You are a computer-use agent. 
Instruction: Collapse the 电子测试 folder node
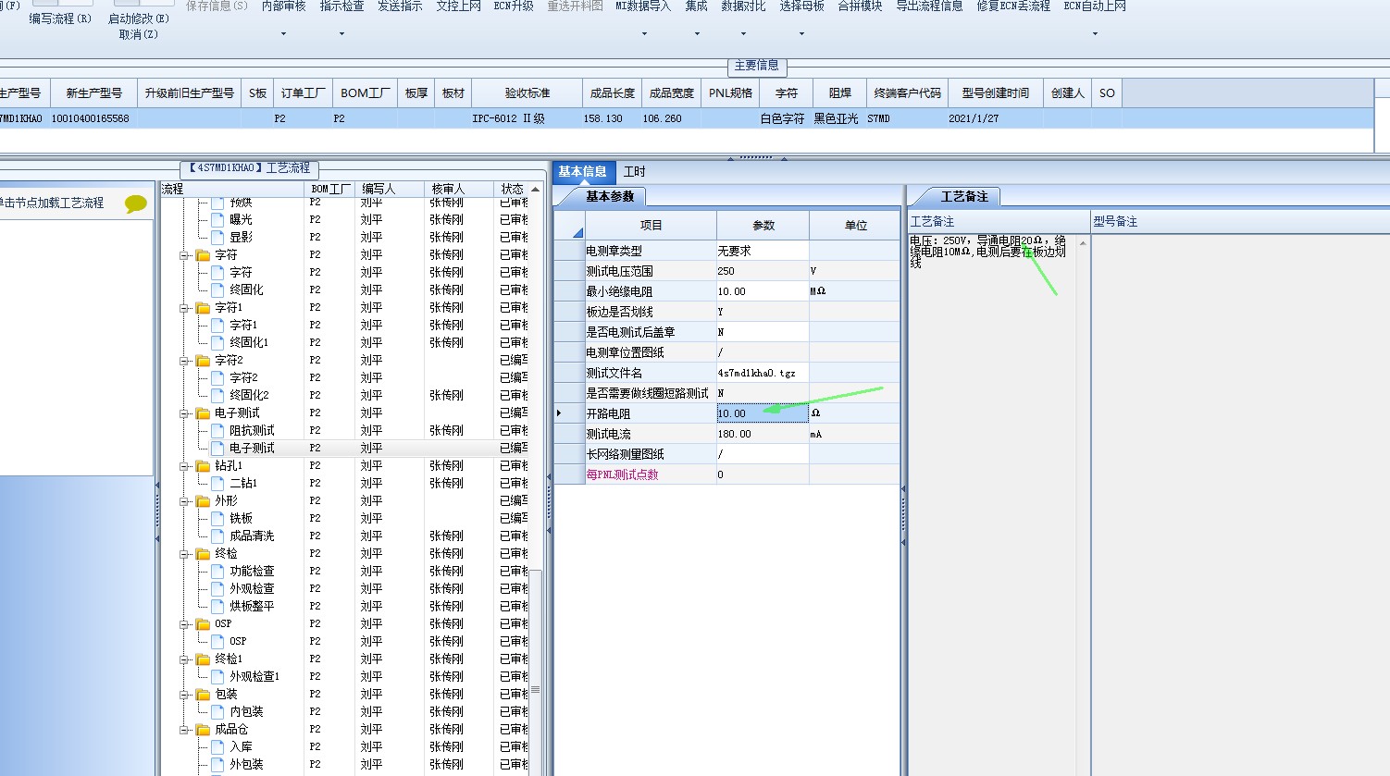click(184, 413)
